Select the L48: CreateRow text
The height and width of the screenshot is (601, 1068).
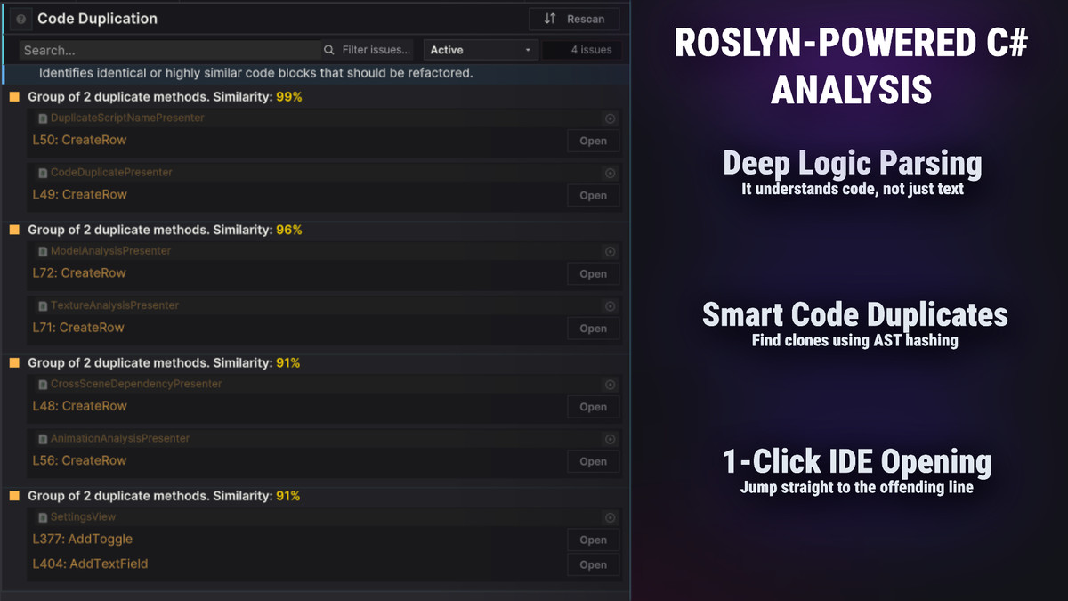[x=79, y=405]
